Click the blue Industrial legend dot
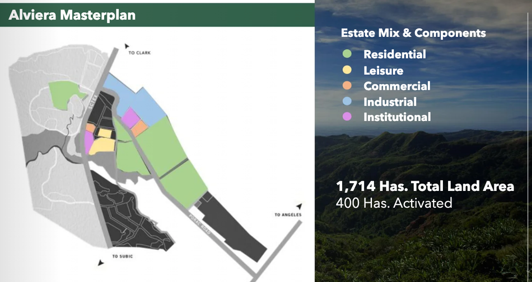The image size is (532, 282). coord(347,101)
